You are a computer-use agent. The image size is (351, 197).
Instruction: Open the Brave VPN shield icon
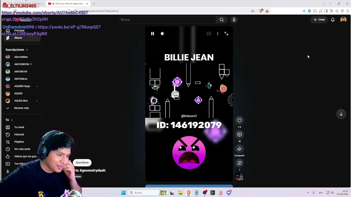coord(342,11)
